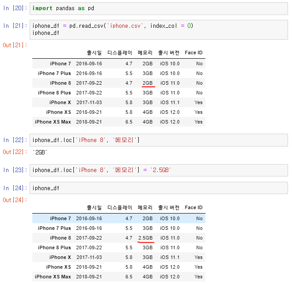
Task: Click the underlined '2GB' cell for iPhone 8
Action: coord(148,83)
